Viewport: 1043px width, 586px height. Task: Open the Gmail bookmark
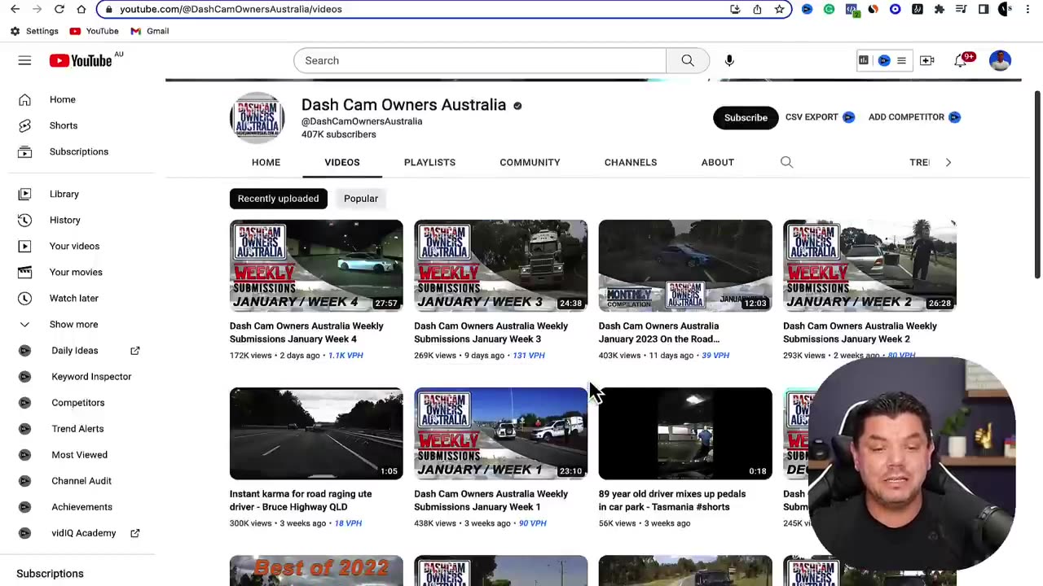[x=149, y=31]
